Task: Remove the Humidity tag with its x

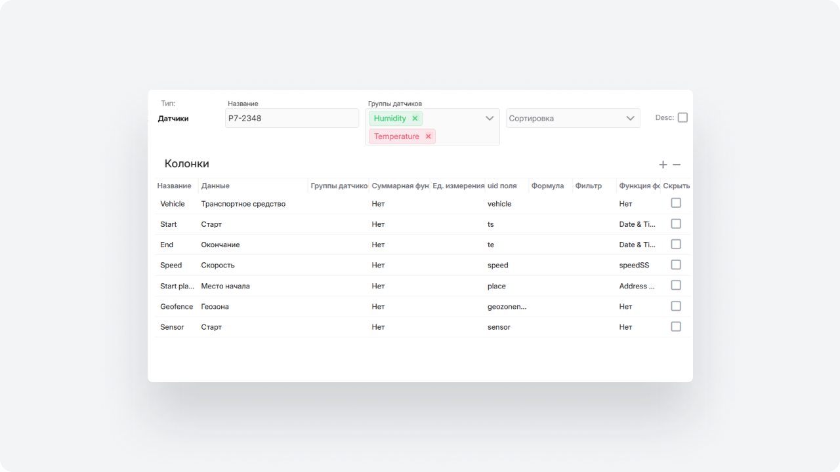Action: point(415,119)
